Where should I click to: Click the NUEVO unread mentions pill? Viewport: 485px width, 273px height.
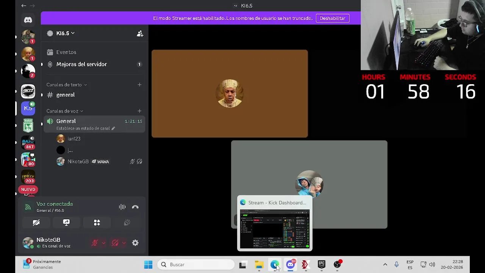28,190
